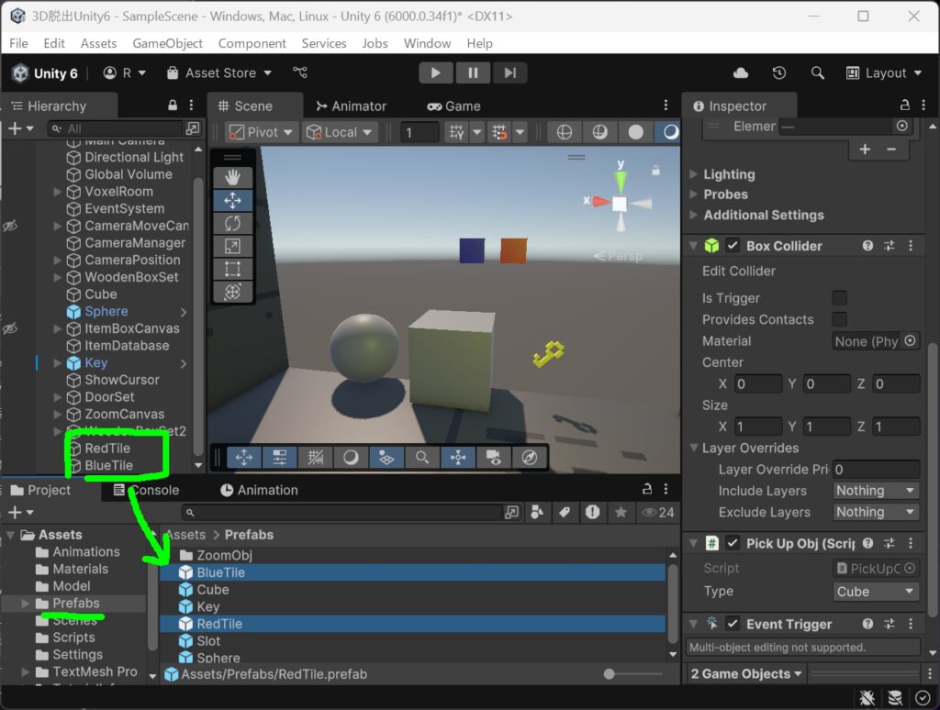
Task: Toggle the Is Trigger checkbox
Action: click(839, 298)
